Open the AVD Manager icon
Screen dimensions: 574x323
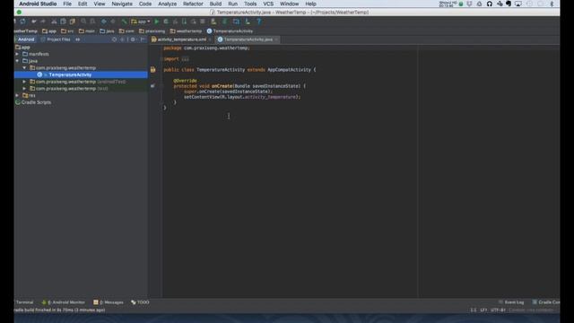213,22
